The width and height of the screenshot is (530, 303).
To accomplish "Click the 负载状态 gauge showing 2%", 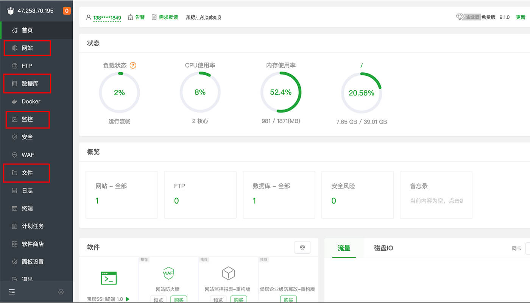I will click(x=119, y=93).
